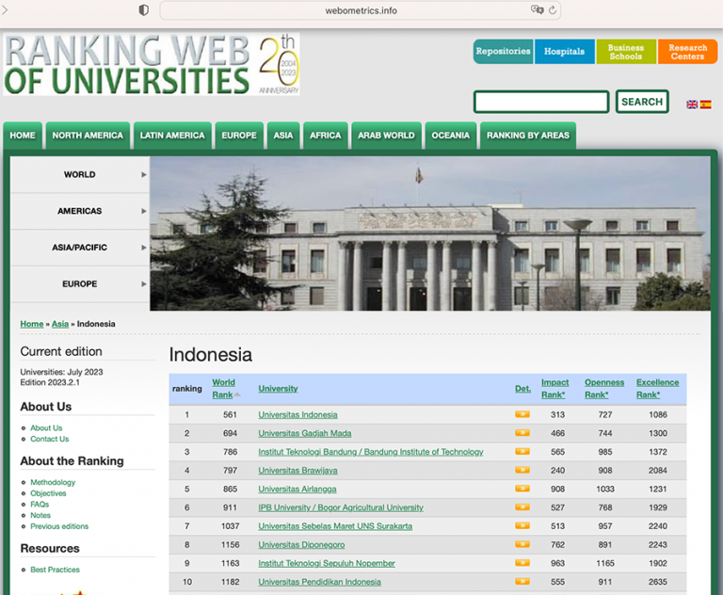723x595 pixels.
Task: Open the Universitas Brawijaya link
Action: coord(297,471)
